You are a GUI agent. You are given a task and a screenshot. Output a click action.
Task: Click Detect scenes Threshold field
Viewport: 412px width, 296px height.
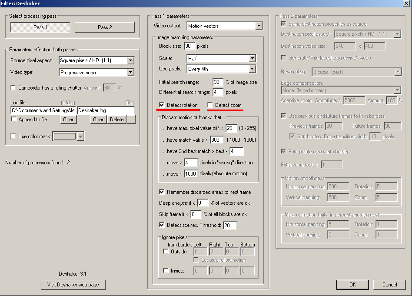[230, 225]
